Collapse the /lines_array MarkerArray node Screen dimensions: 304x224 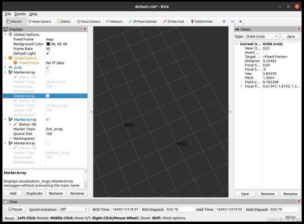[x=5, y=72]
